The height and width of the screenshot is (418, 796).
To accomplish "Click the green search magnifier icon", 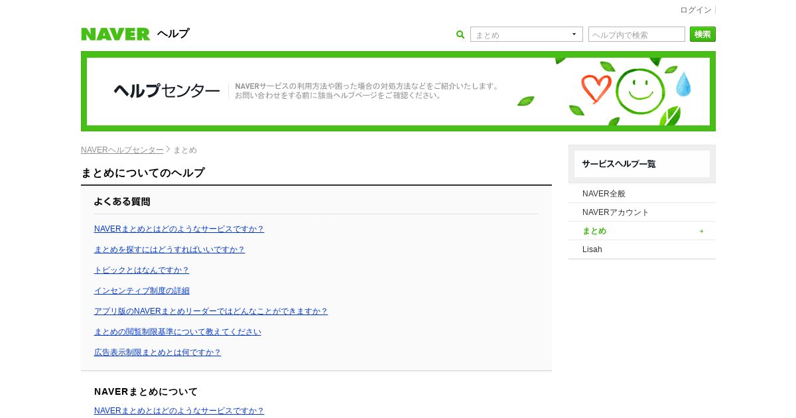I will [x=460, y=35].
